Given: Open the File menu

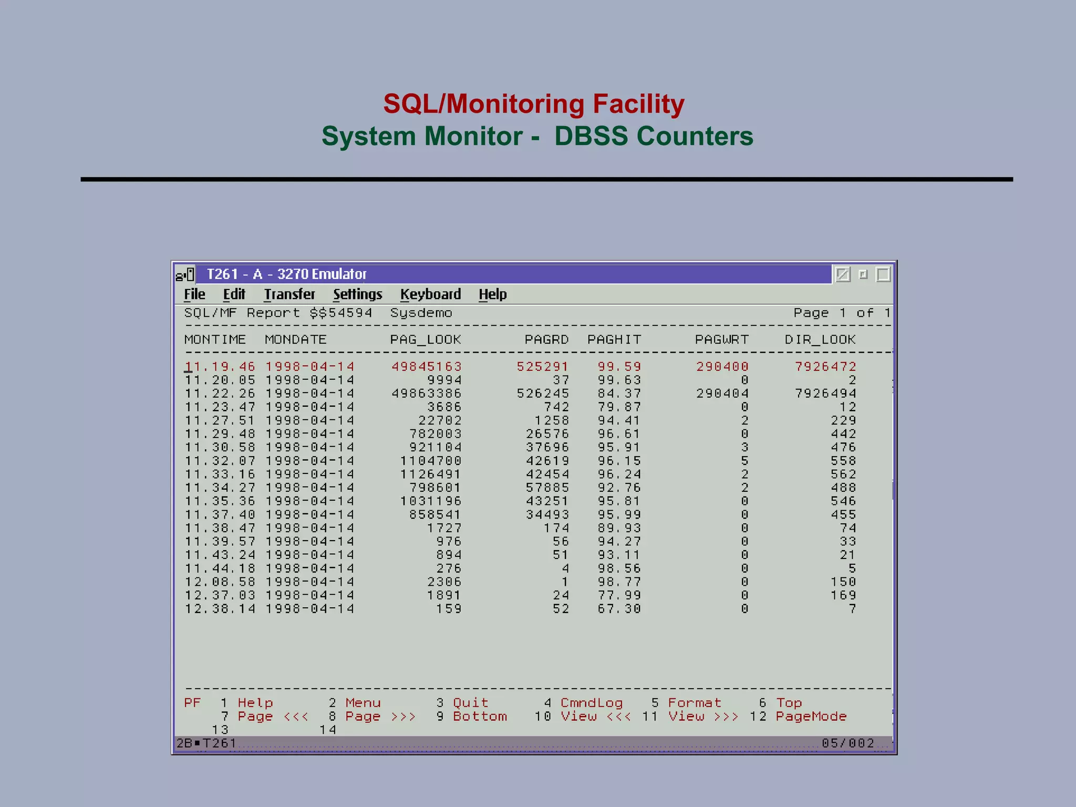Looking at the screenshot, I should point(194,295).
